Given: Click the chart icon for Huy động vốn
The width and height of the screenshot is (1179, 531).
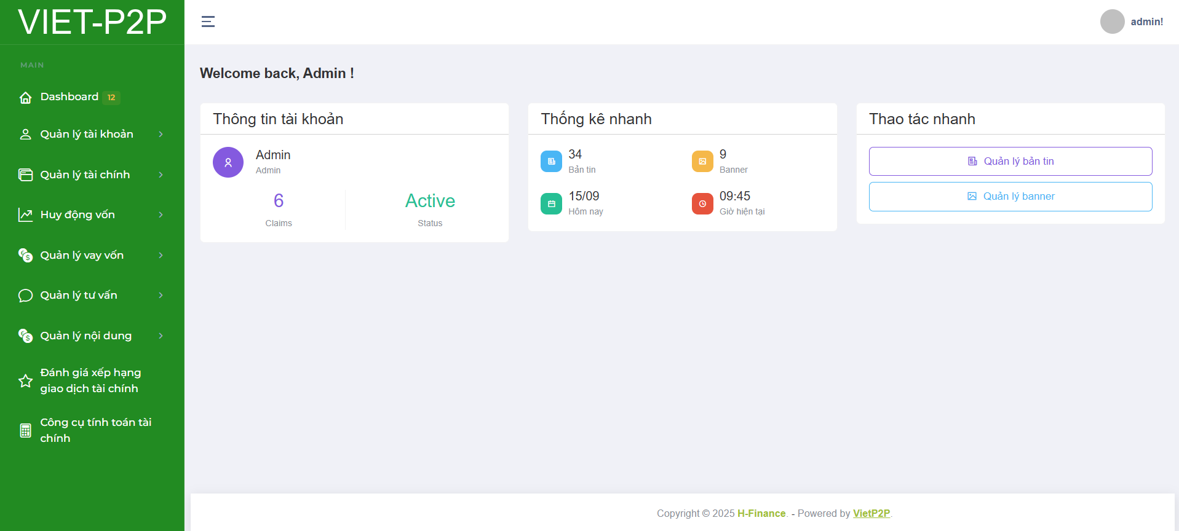Looking at the screenshot, I should tap(26, 215).
